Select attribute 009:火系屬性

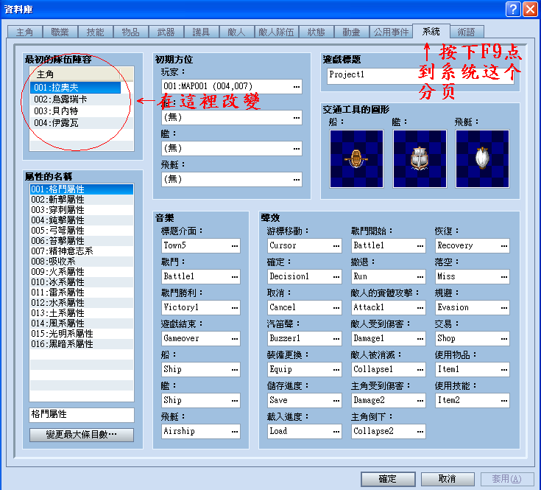click(x=82, y=272)
